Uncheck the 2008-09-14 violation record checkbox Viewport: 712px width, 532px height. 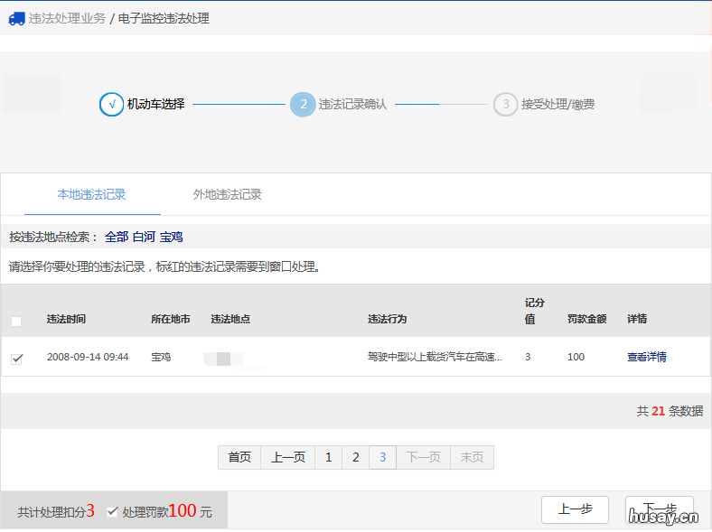[16, 359]
